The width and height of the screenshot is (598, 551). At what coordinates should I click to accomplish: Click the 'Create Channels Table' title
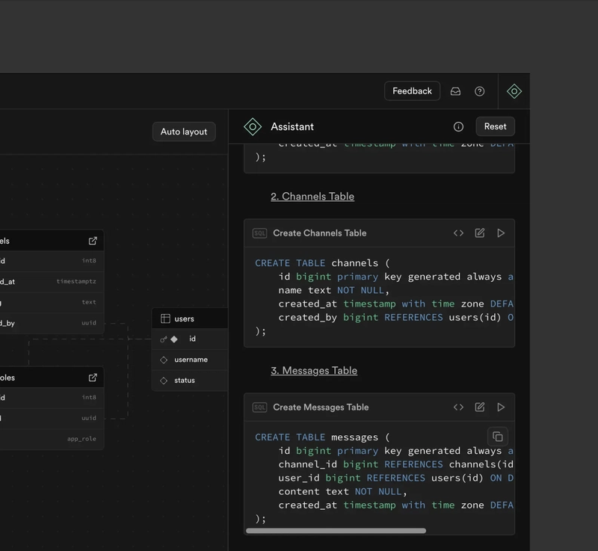pyautogui.click(x=320, y=233)
